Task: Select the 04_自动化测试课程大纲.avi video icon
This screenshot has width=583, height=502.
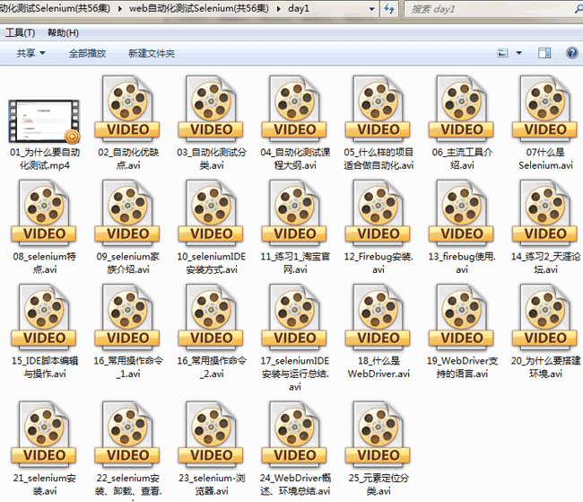Action: [294, 110]
